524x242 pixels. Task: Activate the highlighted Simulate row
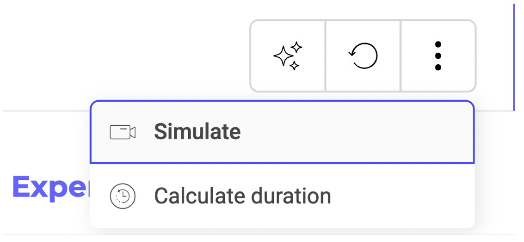click(x=282, y=132)
